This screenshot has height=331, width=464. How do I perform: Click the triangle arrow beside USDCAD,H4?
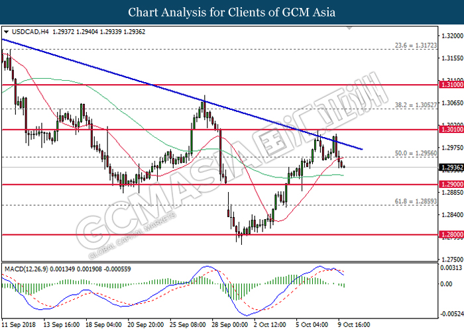6,31
